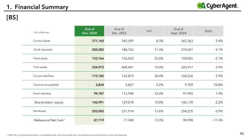Select the (Cash deposits) row label
Screen dimensions: 245x137
[43, 50]
